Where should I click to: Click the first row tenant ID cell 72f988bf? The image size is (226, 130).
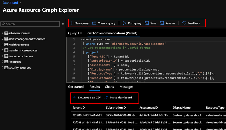(x=88, y=115)
